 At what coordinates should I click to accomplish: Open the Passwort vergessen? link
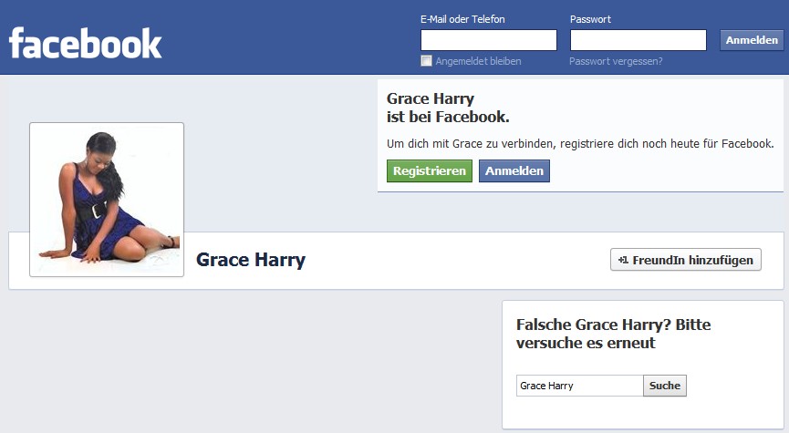(616, 61)
